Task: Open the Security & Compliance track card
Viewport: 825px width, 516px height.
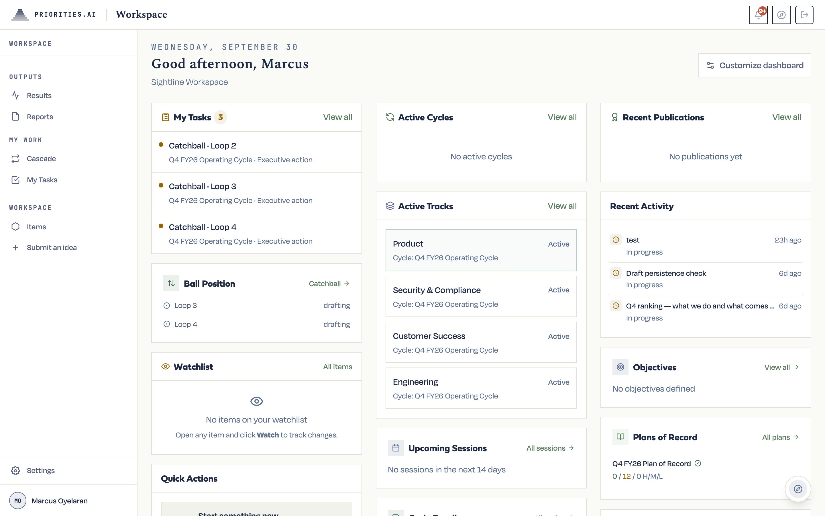Action: 481,296
